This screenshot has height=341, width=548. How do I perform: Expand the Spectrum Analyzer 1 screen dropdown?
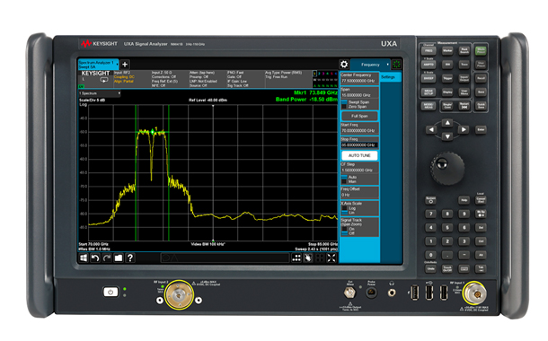[x=99, y=65]
